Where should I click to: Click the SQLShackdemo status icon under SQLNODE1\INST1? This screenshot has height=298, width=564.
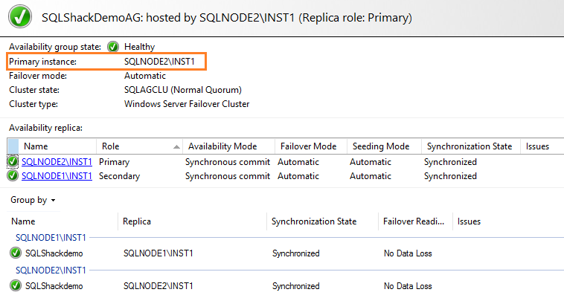(x=16, y=253)
